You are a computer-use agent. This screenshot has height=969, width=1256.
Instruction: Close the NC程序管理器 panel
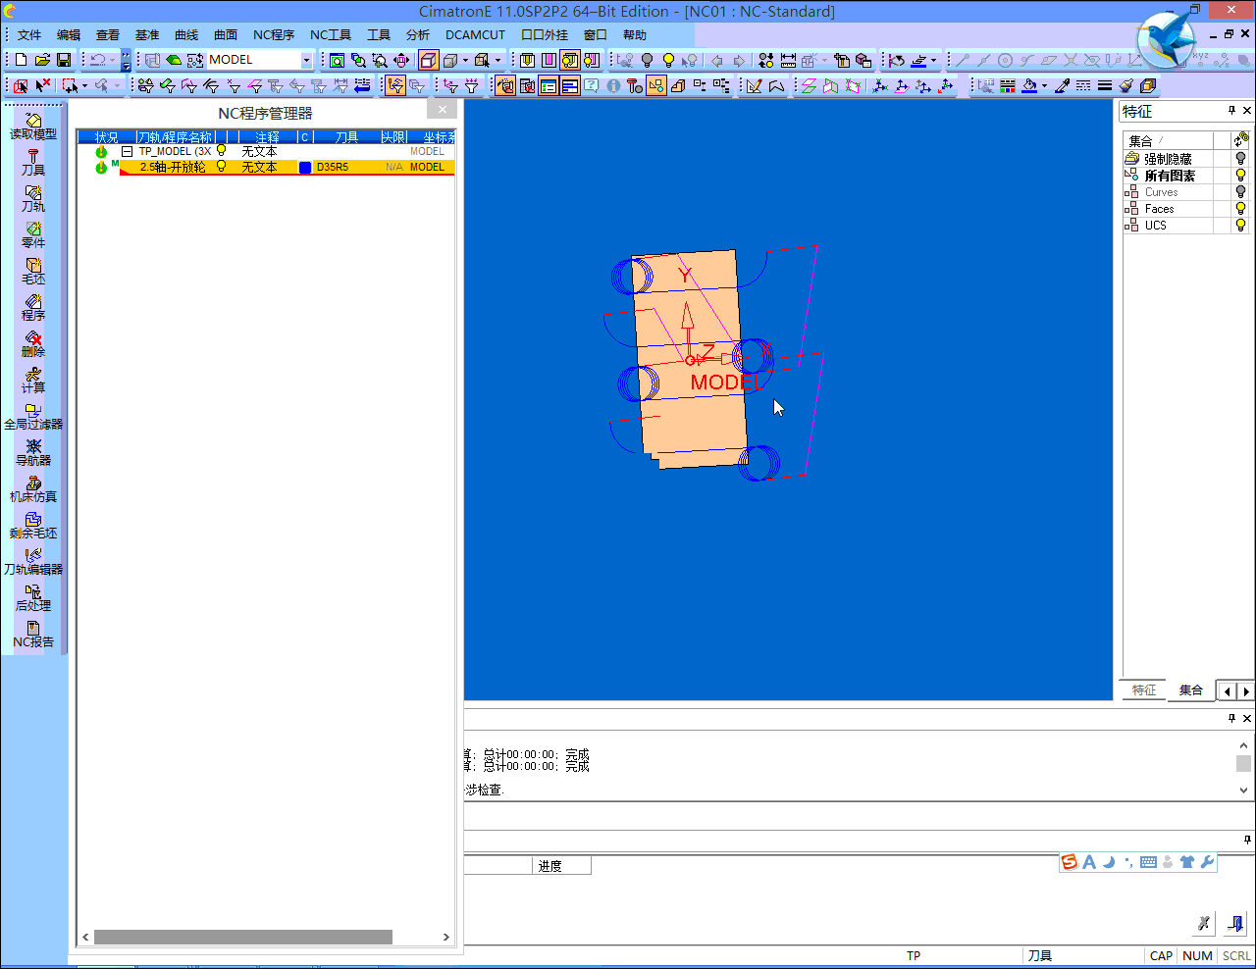click(x=443, y=110)
